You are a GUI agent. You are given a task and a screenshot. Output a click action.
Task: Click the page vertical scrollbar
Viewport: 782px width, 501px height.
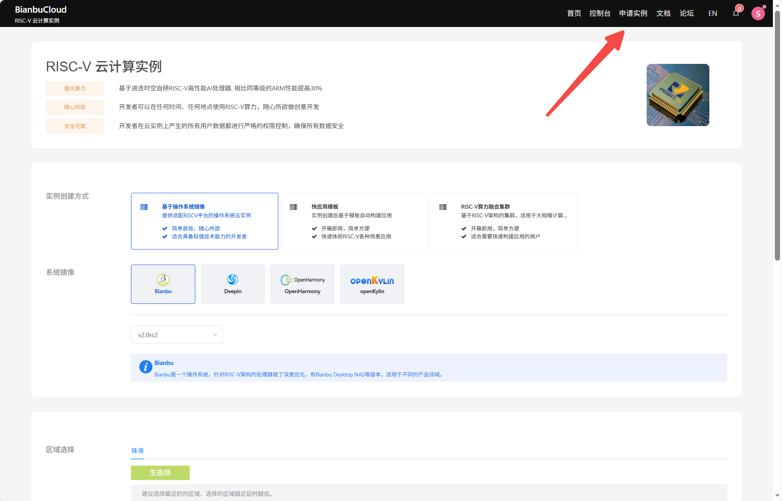(777, 135)
